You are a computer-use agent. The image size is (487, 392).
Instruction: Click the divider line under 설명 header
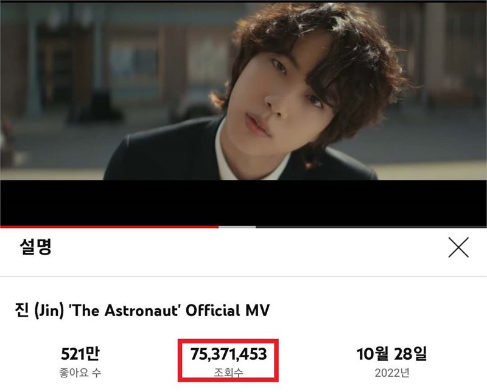tap(243, 276)
